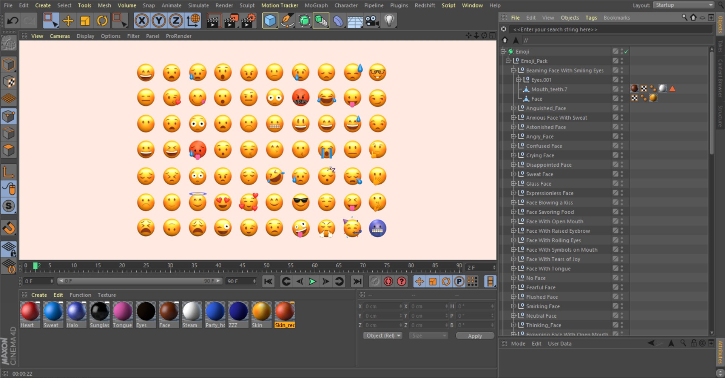Click the Make Editable icon
Image resolution: width=725 pixels, height=378 pixels.
coord(9,43)
